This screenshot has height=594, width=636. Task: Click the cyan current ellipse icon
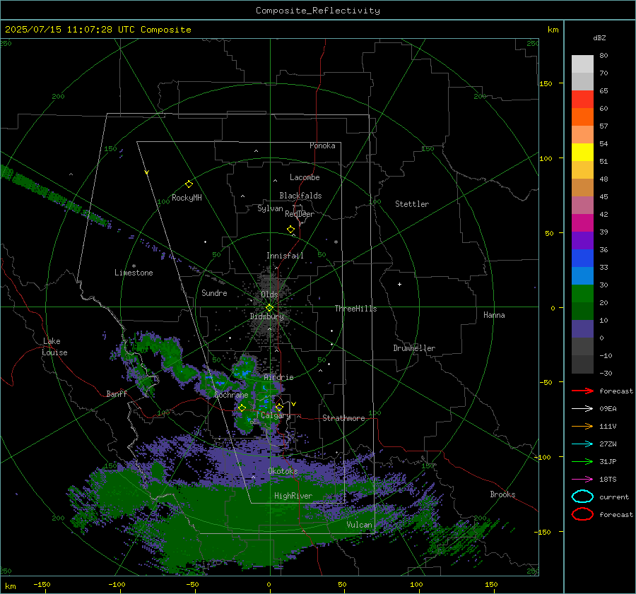click(582, 497)
